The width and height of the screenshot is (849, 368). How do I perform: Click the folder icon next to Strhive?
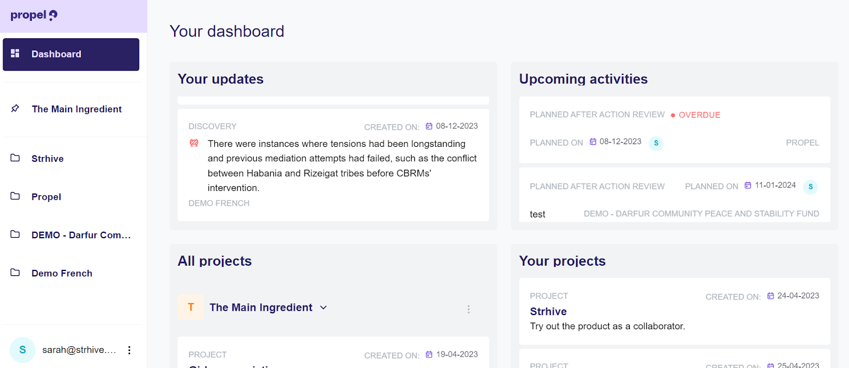[15, 158]
